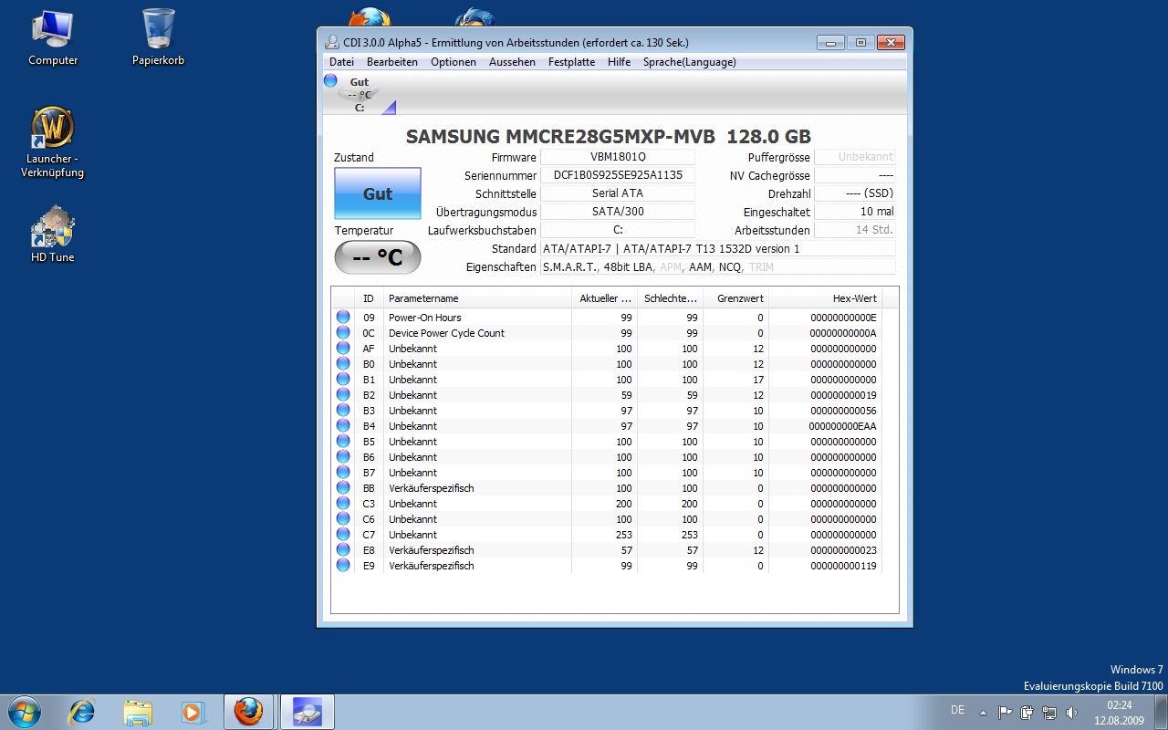The width and height of the screenshot is (1168, 730).
Task: Select the C6 row's ID cell
Action: pyautogui.click(x=369, y=519)
